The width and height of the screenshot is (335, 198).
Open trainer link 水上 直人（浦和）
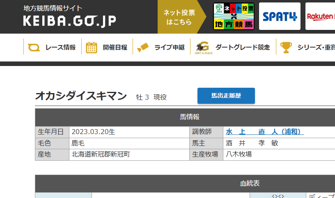pos(265,132)
